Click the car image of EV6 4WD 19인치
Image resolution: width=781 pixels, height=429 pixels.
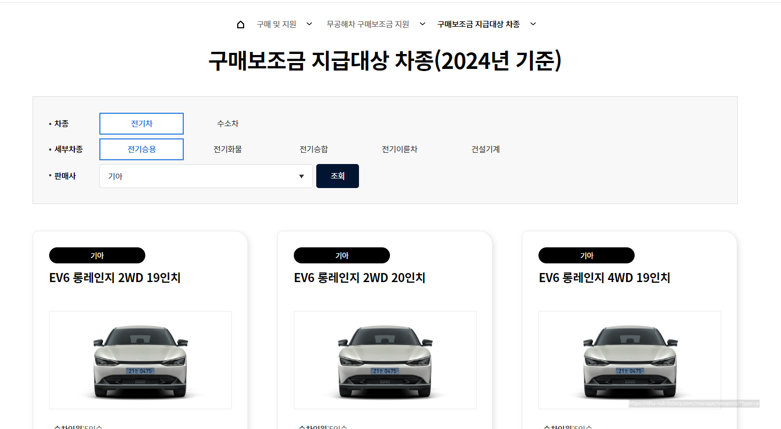[630, 360]
